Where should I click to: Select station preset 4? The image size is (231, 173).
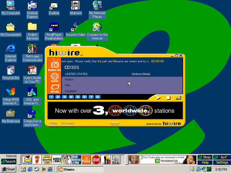[x=71, y=97]
